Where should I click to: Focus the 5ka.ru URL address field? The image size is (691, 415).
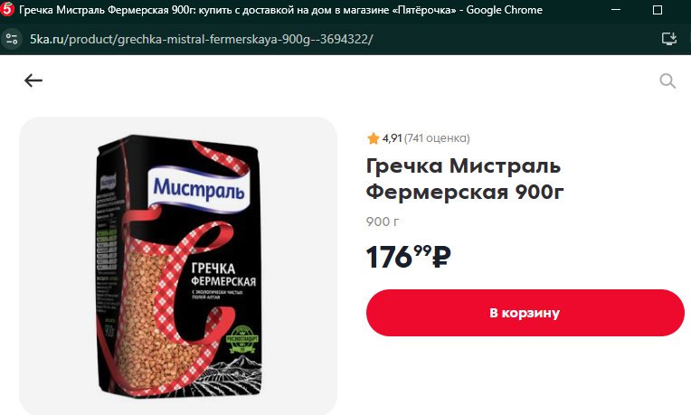[x=202, y=39]
